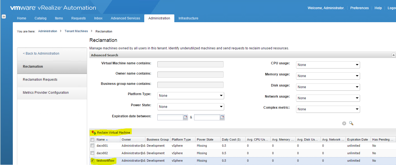Viewport: 396px width, 165px height.
Task: Focus the Virtual Machine name contains field
Action: tap(190, 64)
